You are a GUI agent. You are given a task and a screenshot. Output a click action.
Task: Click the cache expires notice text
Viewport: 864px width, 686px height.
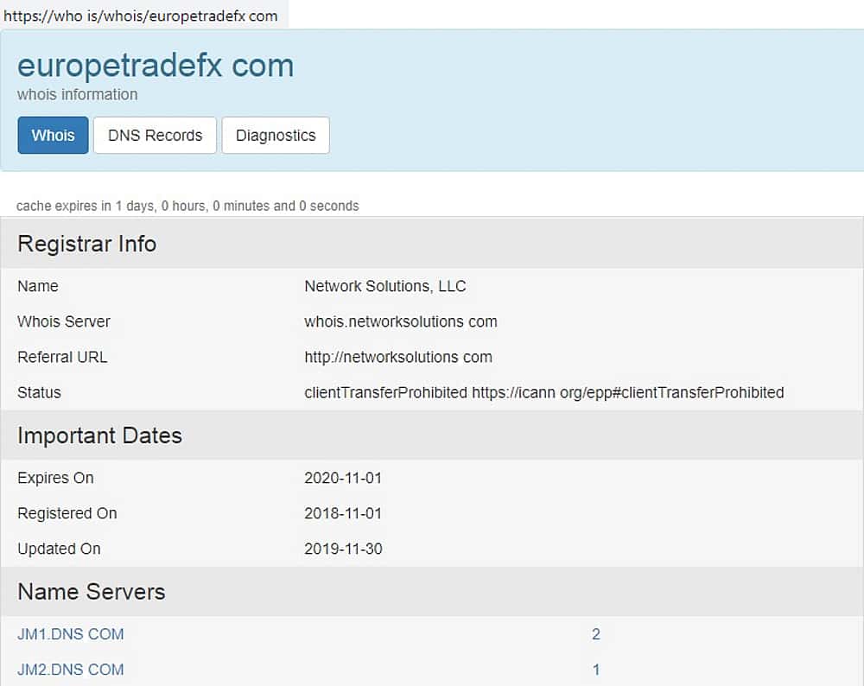(187, 206)
